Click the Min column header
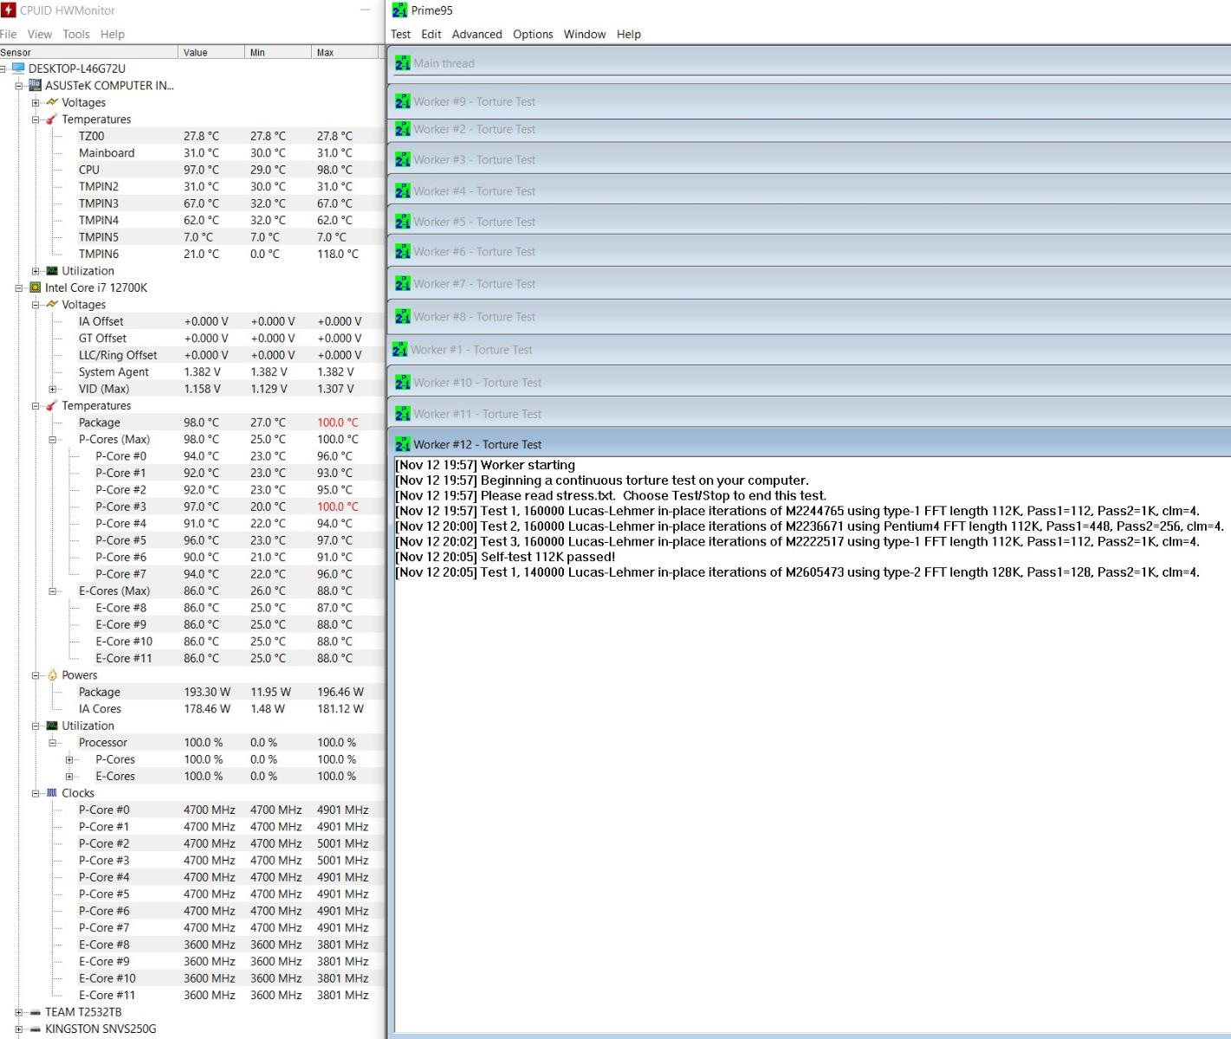The image size is (1231, 1039). pyautogui.click(x=277, y=53)
